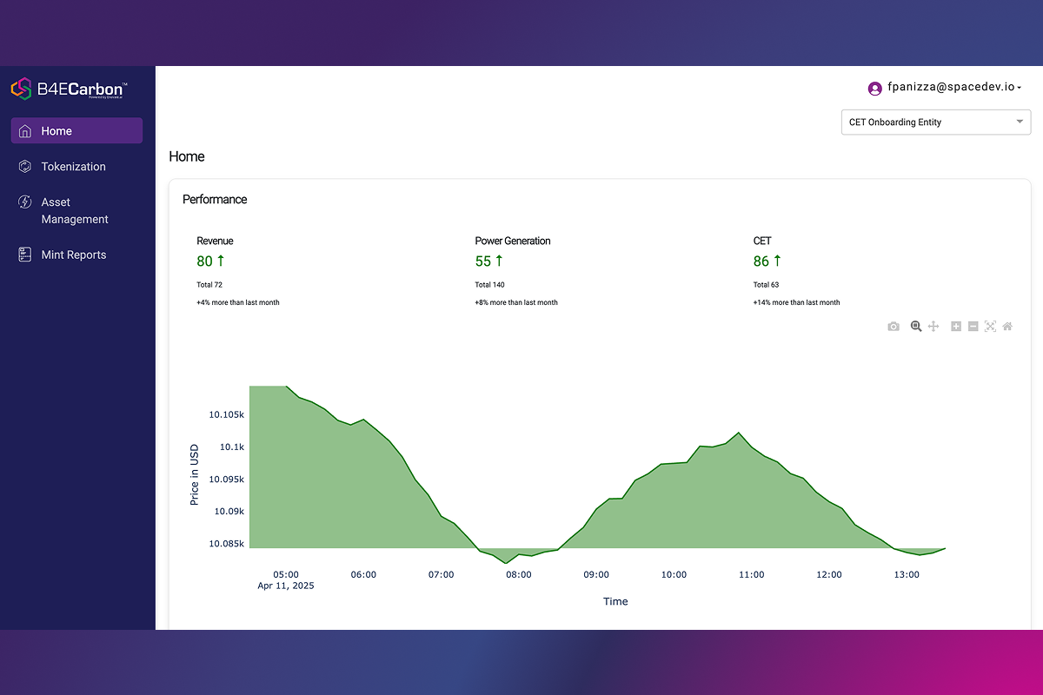Screen dimensions: 1043x695
Task: Click the Revenue label
Action: [x=215, y=241]
